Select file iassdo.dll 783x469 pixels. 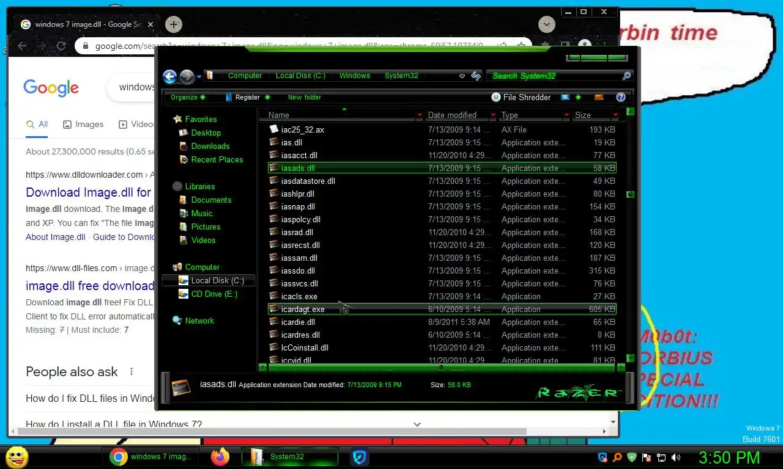298,271
